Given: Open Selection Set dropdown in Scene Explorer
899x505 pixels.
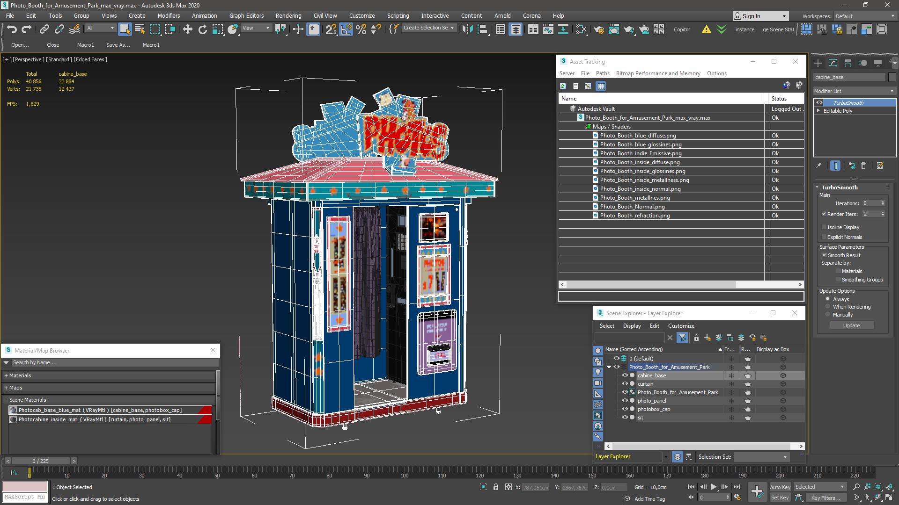Looking at the screenshot, I should [761, 457].
